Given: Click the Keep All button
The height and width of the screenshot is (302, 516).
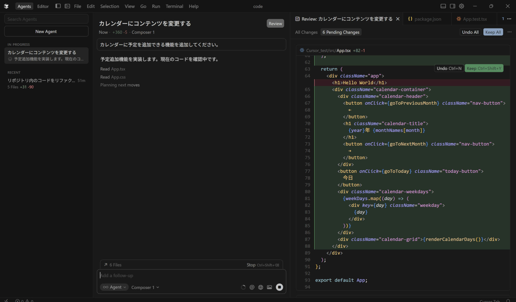Looking at the screenshot, I should pos(493,32).
